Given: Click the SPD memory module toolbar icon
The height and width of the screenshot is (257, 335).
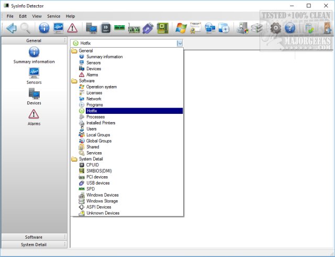Looking at the screenshot, I should point(119,27).
